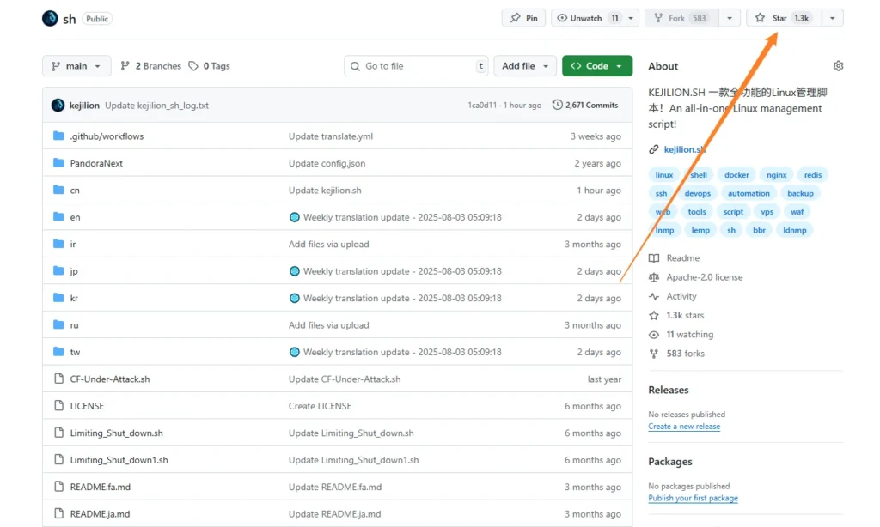
Task: Open README.ja.md file
Action: tap(100, 513)
